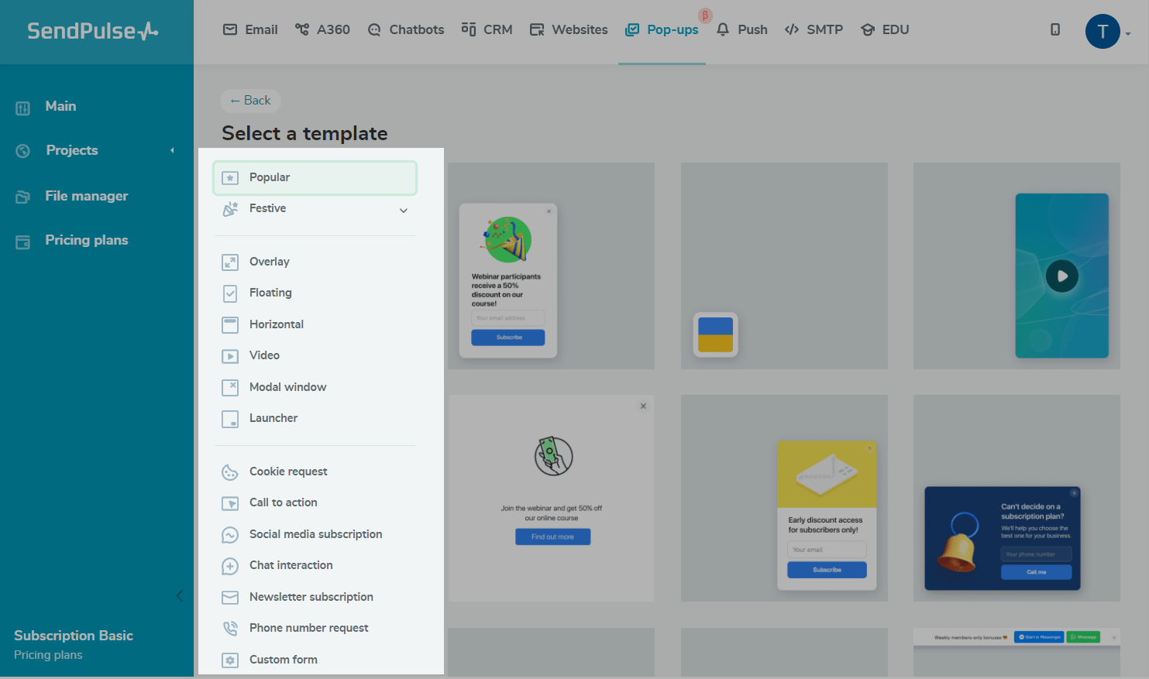This screenshot has width=1149, height=679.
Task: Click the Custom form gear icon
Action: click(230, 660)
